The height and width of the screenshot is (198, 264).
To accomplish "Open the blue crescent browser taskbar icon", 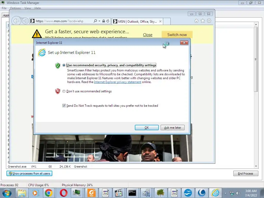I will click(x=202, y=193).
